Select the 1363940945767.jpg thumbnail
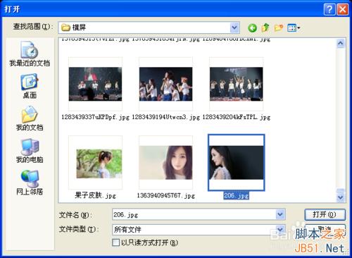The height and width of the screenshot is (258, 352). (x=165, y=163)
